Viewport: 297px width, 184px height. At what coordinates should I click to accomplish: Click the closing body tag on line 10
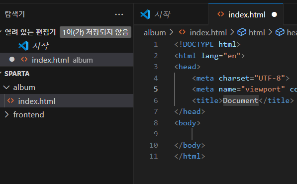pyautogui.click(x=190, y=145)
